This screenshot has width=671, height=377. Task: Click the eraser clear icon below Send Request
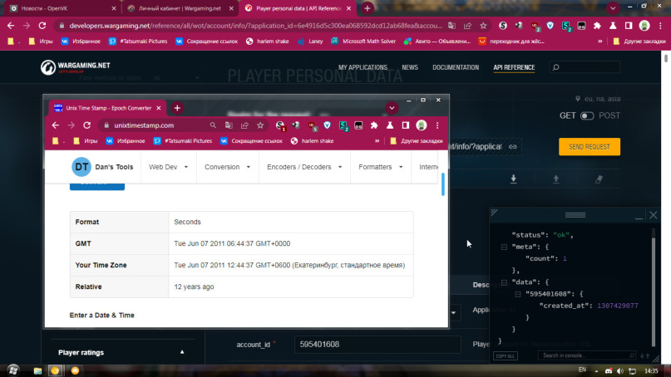pyautogui.click(x=599, y=179)
